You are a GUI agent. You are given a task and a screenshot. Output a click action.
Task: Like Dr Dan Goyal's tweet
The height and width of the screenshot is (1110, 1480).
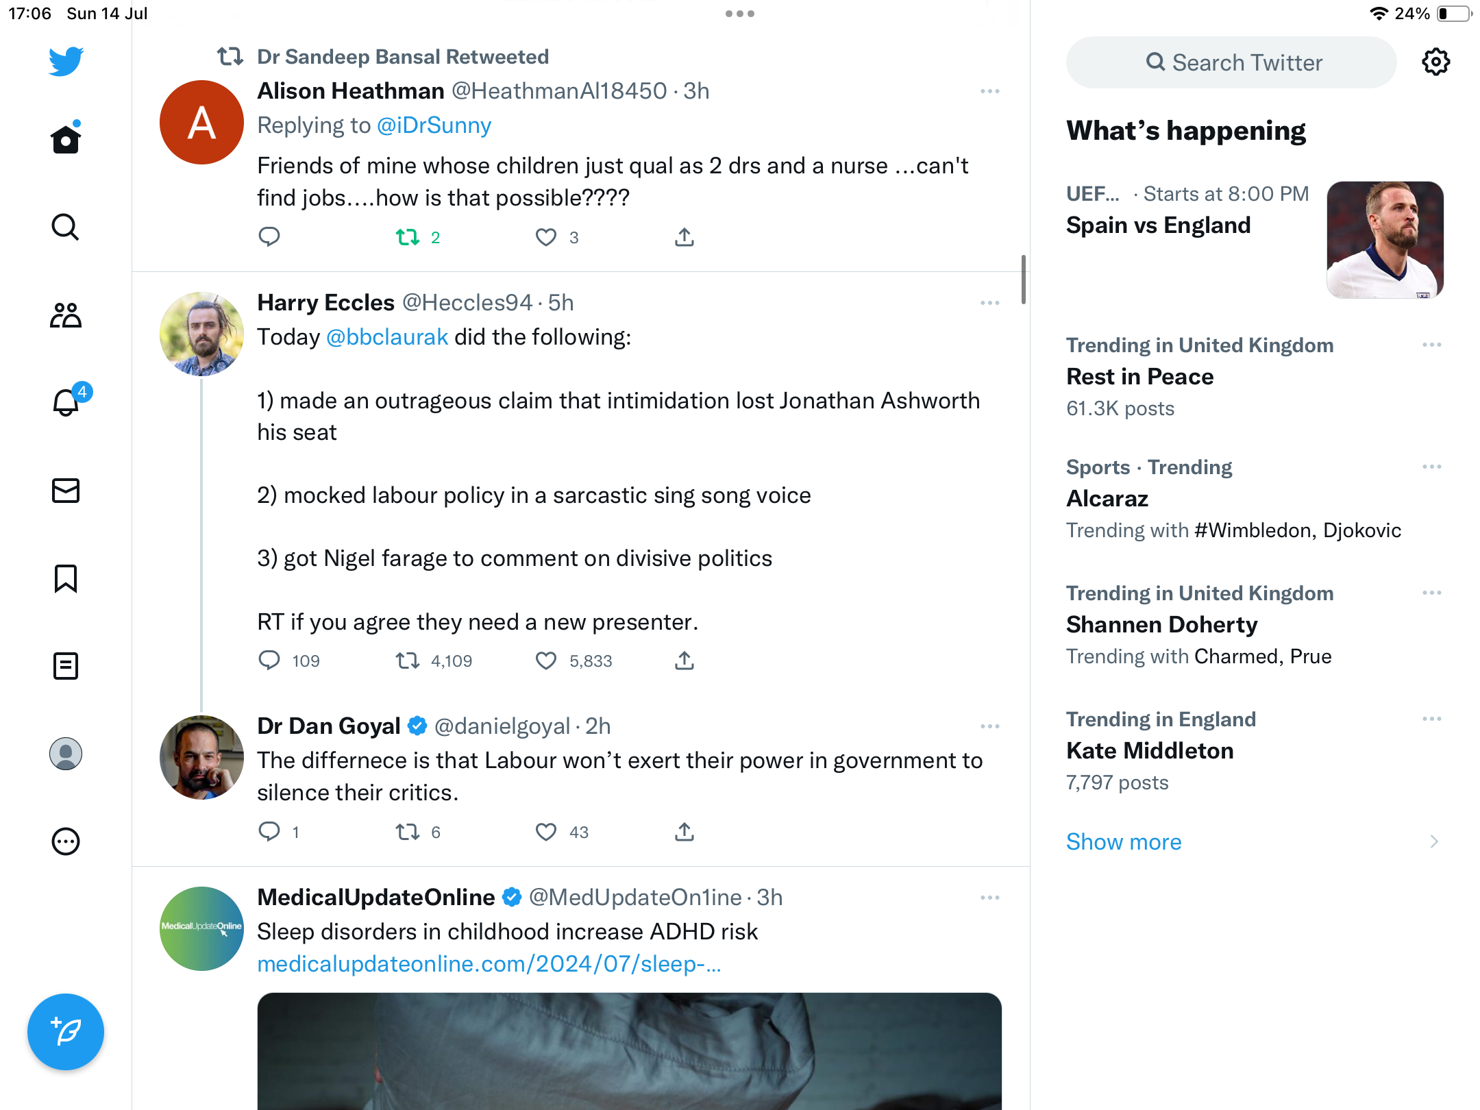[x=546, y=832]
